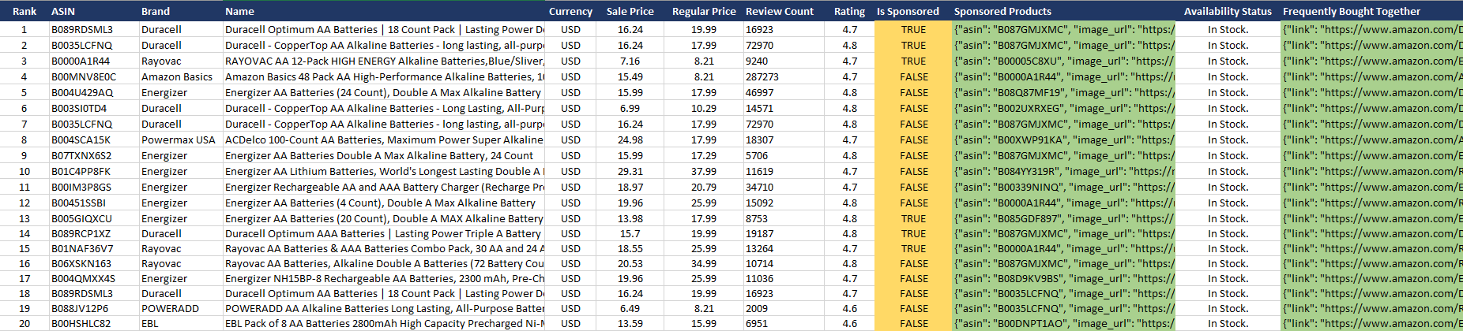Click ASIN cell B004U429AQ
Image resolution: width=1463 pixels, height=331 pixels.
point(93,92)
